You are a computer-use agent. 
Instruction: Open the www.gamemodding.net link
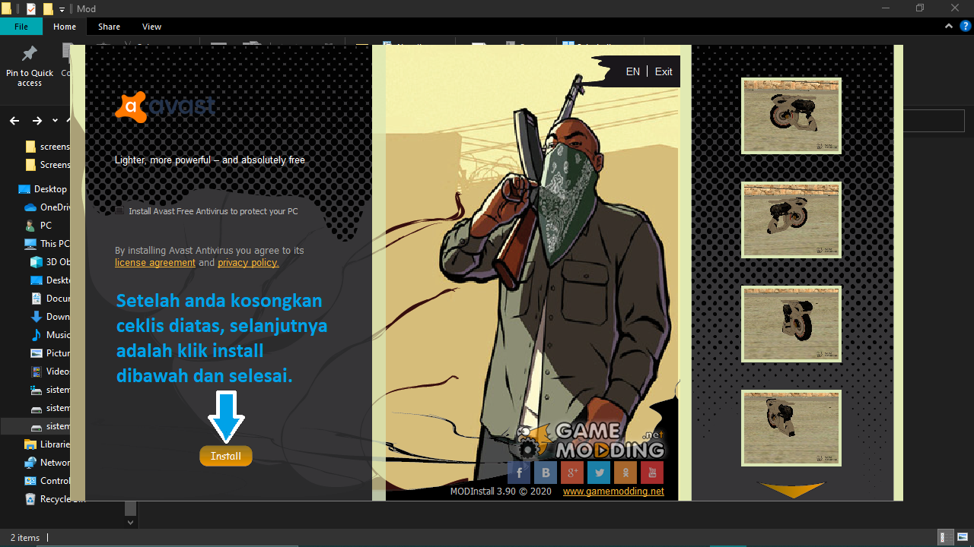point(613,492)
